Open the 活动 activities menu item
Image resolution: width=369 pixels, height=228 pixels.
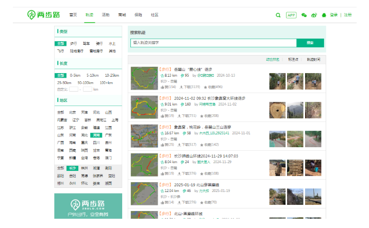pyautogui.click(x=106, y=15)
